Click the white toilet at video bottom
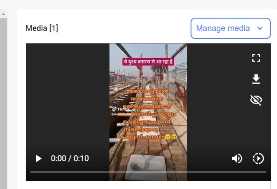 [146, 167]
